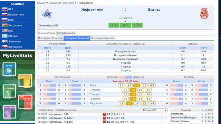The height and width of the screenshot is (124, 221).
Task: Click 04.09.20 Нефтехимик - СКА match row
Action: pos(103,114)
